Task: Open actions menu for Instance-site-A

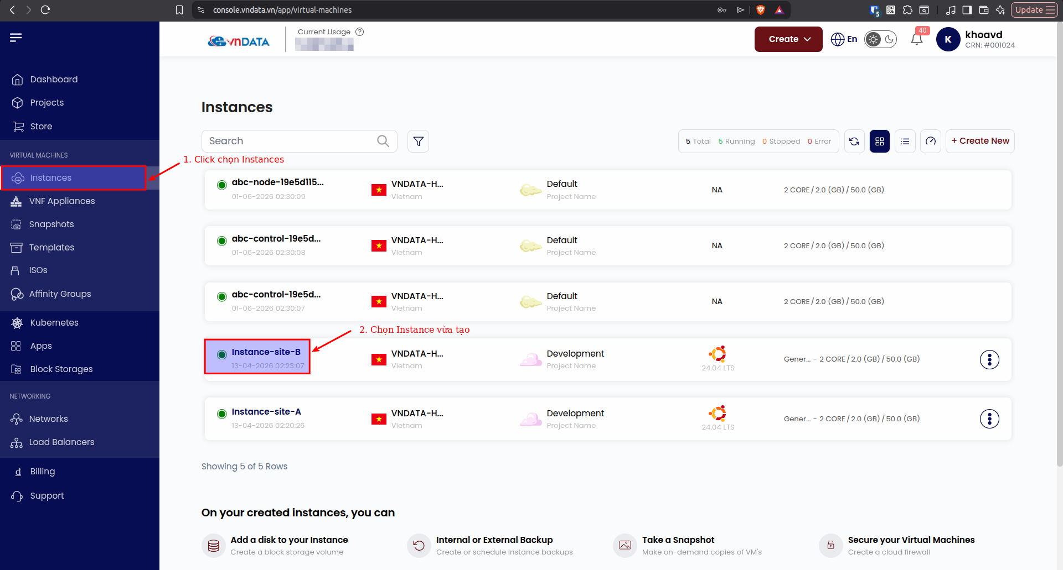Action: click(989, 419)
